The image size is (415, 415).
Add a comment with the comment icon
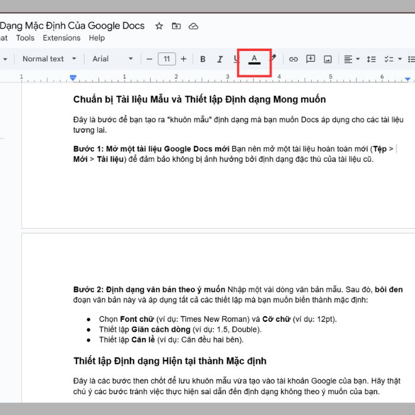coord(311,59)
